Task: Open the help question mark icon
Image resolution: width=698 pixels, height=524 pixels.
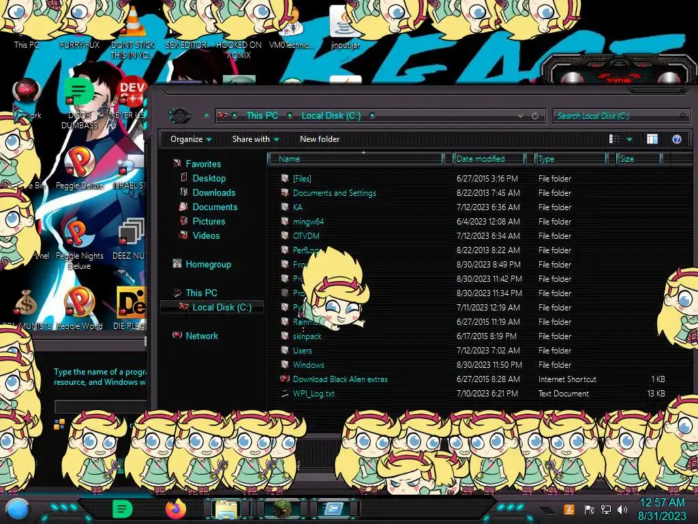Action: point(677,139)
